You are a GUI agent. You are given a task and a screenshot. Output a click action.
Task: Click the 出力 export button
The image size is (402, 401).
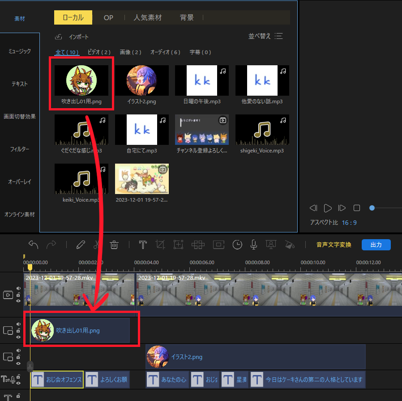point(376,245)
